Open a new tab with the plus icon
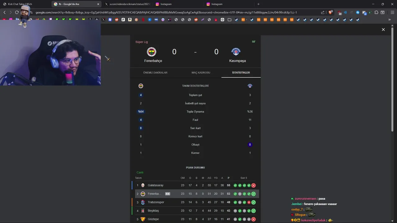 pyautogui.click(x=258, y=4)
